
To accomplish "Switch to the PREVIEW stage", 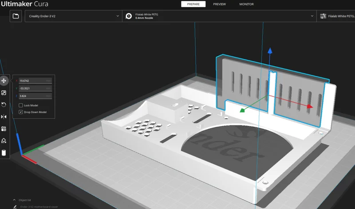I will click(x=219, y=4).
